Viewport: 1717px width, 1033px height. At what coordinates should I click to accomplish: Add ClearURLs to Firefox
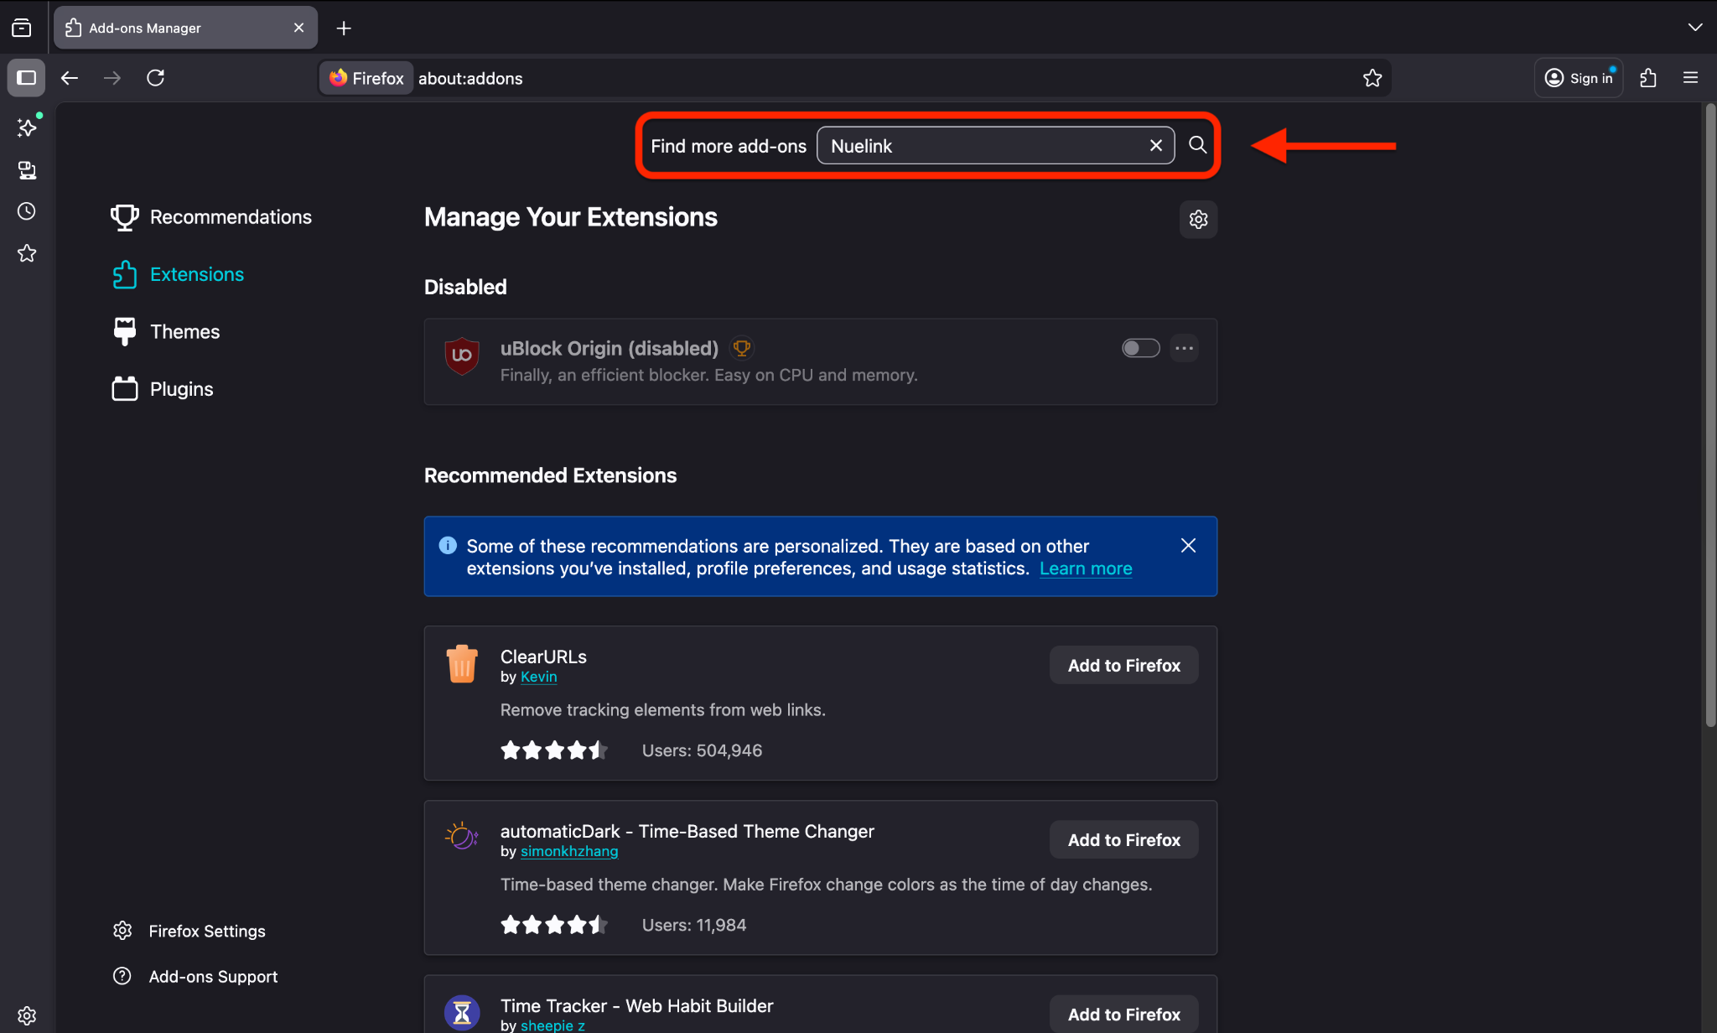1123,666
